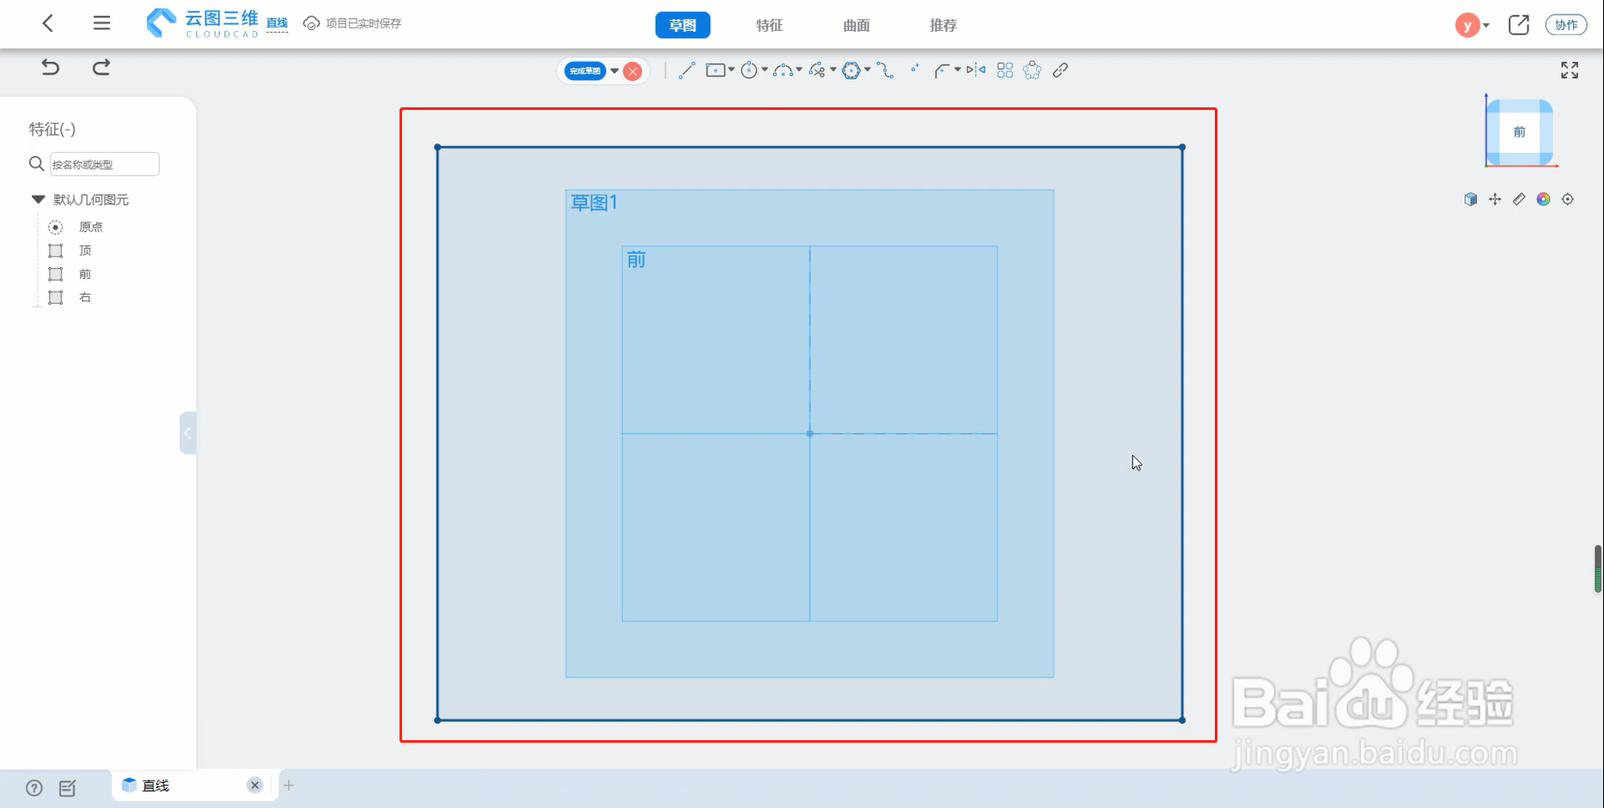Screen dimensions: 1604x808
Task: Redo the last undone action
Action: click(101, 67)
